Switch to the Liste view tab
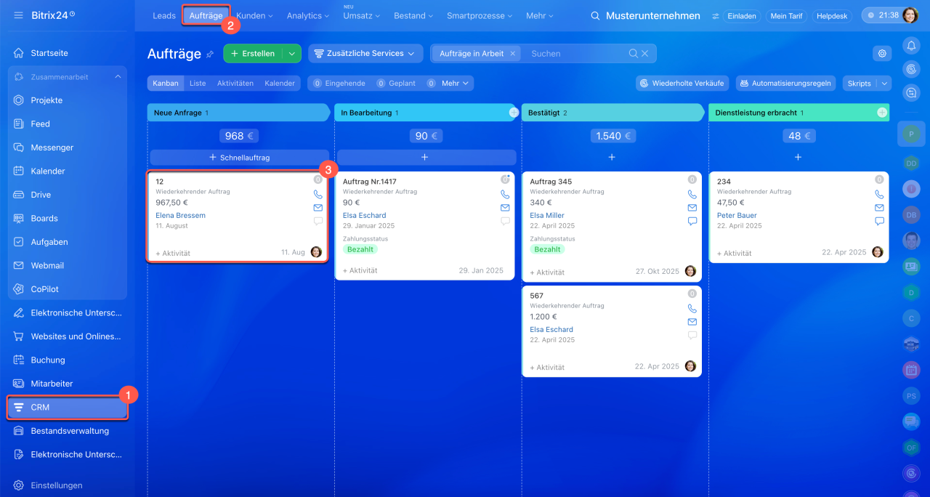 [x=198, y=84]
